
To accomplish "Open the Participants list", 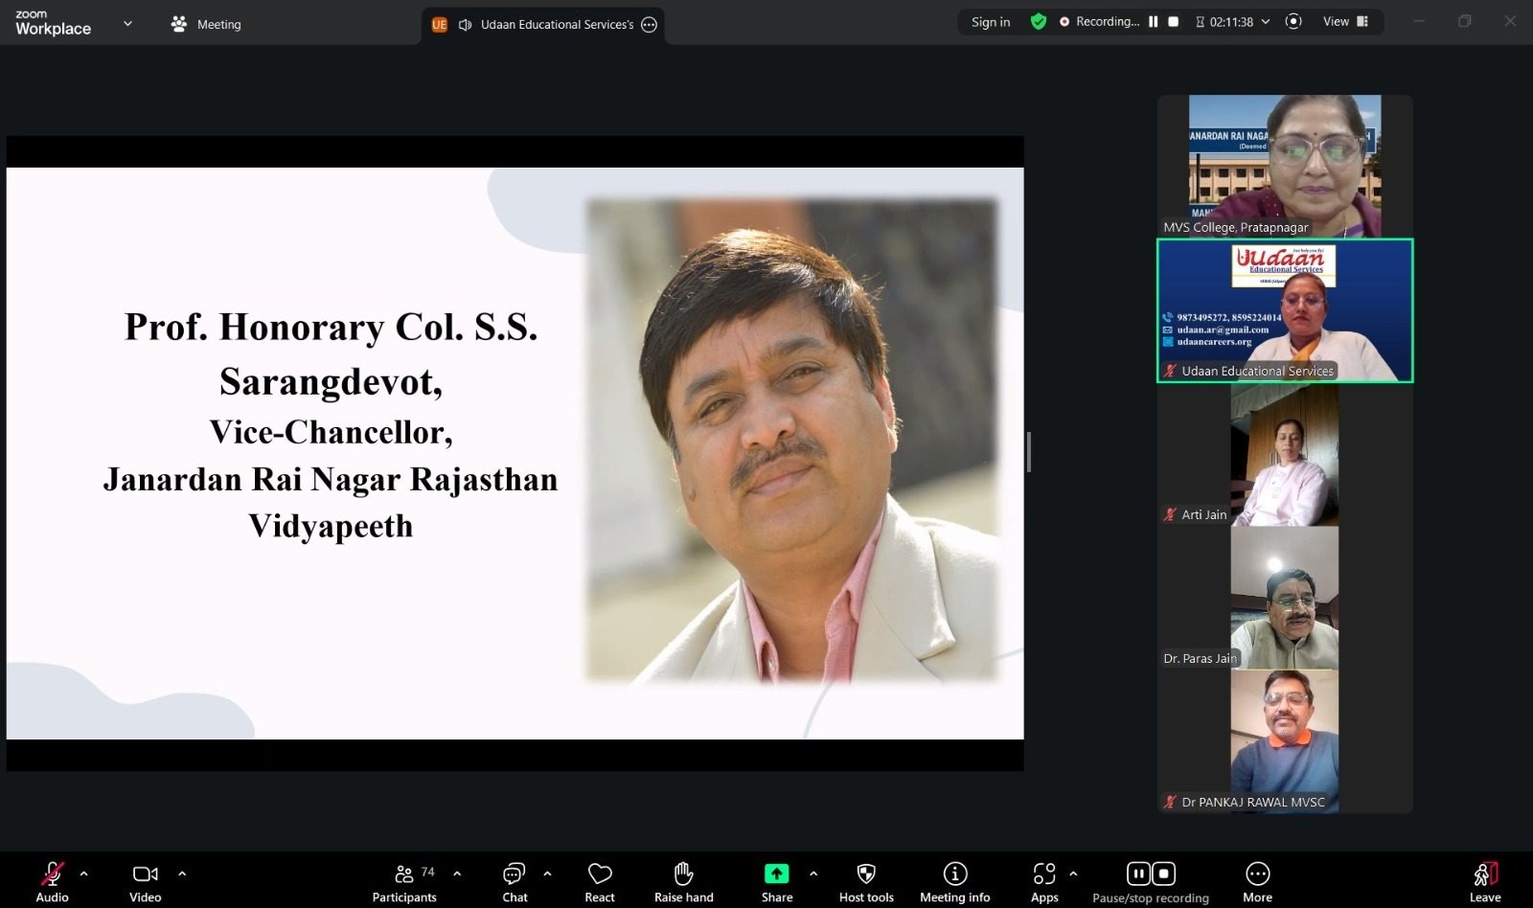I will click(x=404, y=874).
